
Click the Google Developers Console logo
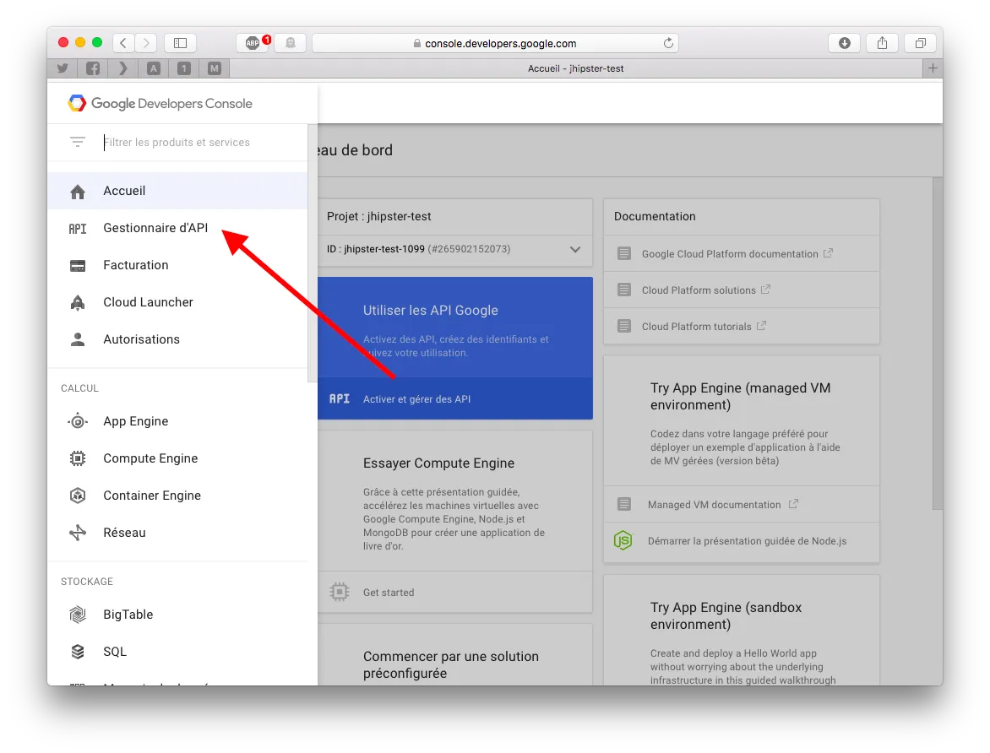tap(160, 104)
